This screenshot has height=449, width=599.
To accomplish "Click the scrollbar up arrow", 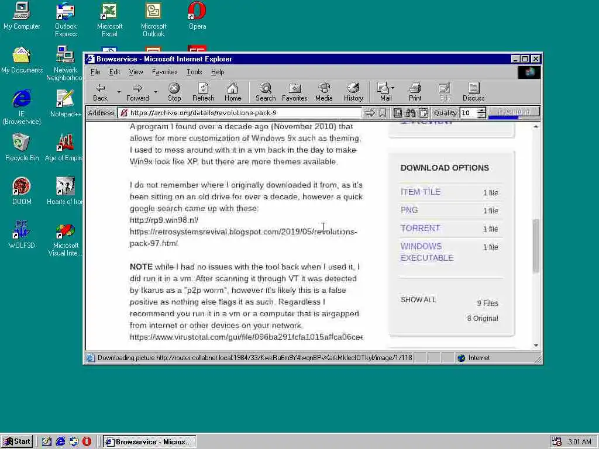I will click(536, 126).
